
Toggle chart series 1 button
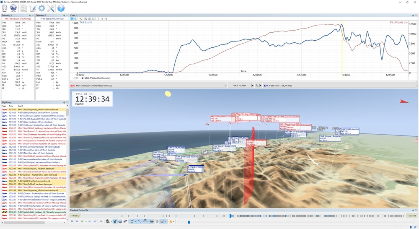72,19
